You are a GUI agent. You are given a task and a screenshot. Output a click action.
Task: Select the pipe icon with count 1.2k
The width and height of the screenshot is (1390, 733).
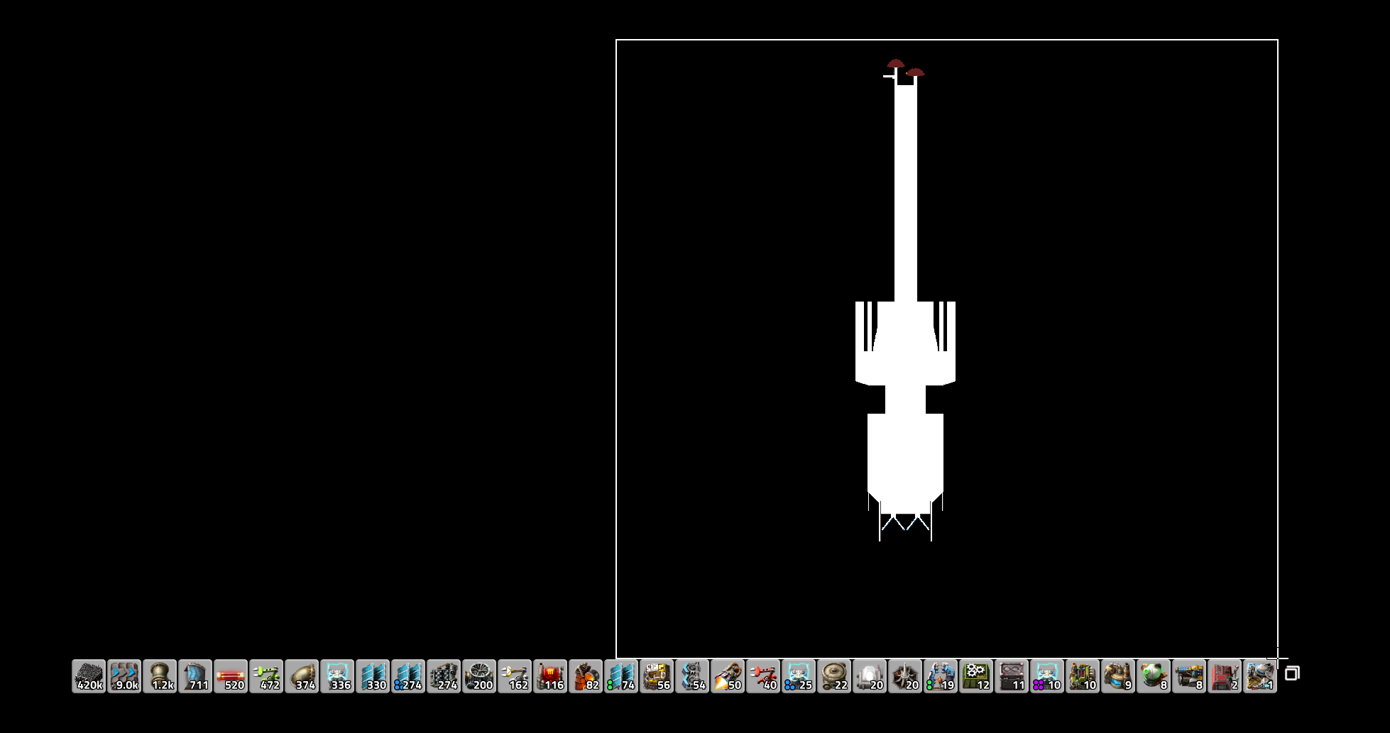click(x=160, y=676)
